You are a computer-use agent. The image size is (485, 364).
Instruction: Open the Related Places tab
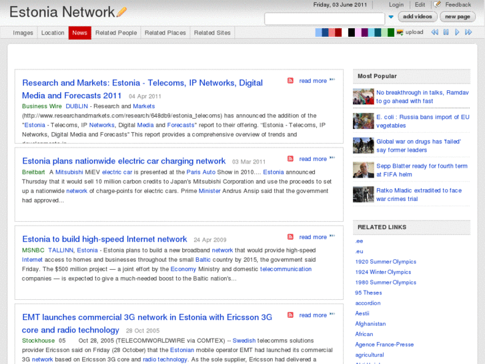click(165, 33)
